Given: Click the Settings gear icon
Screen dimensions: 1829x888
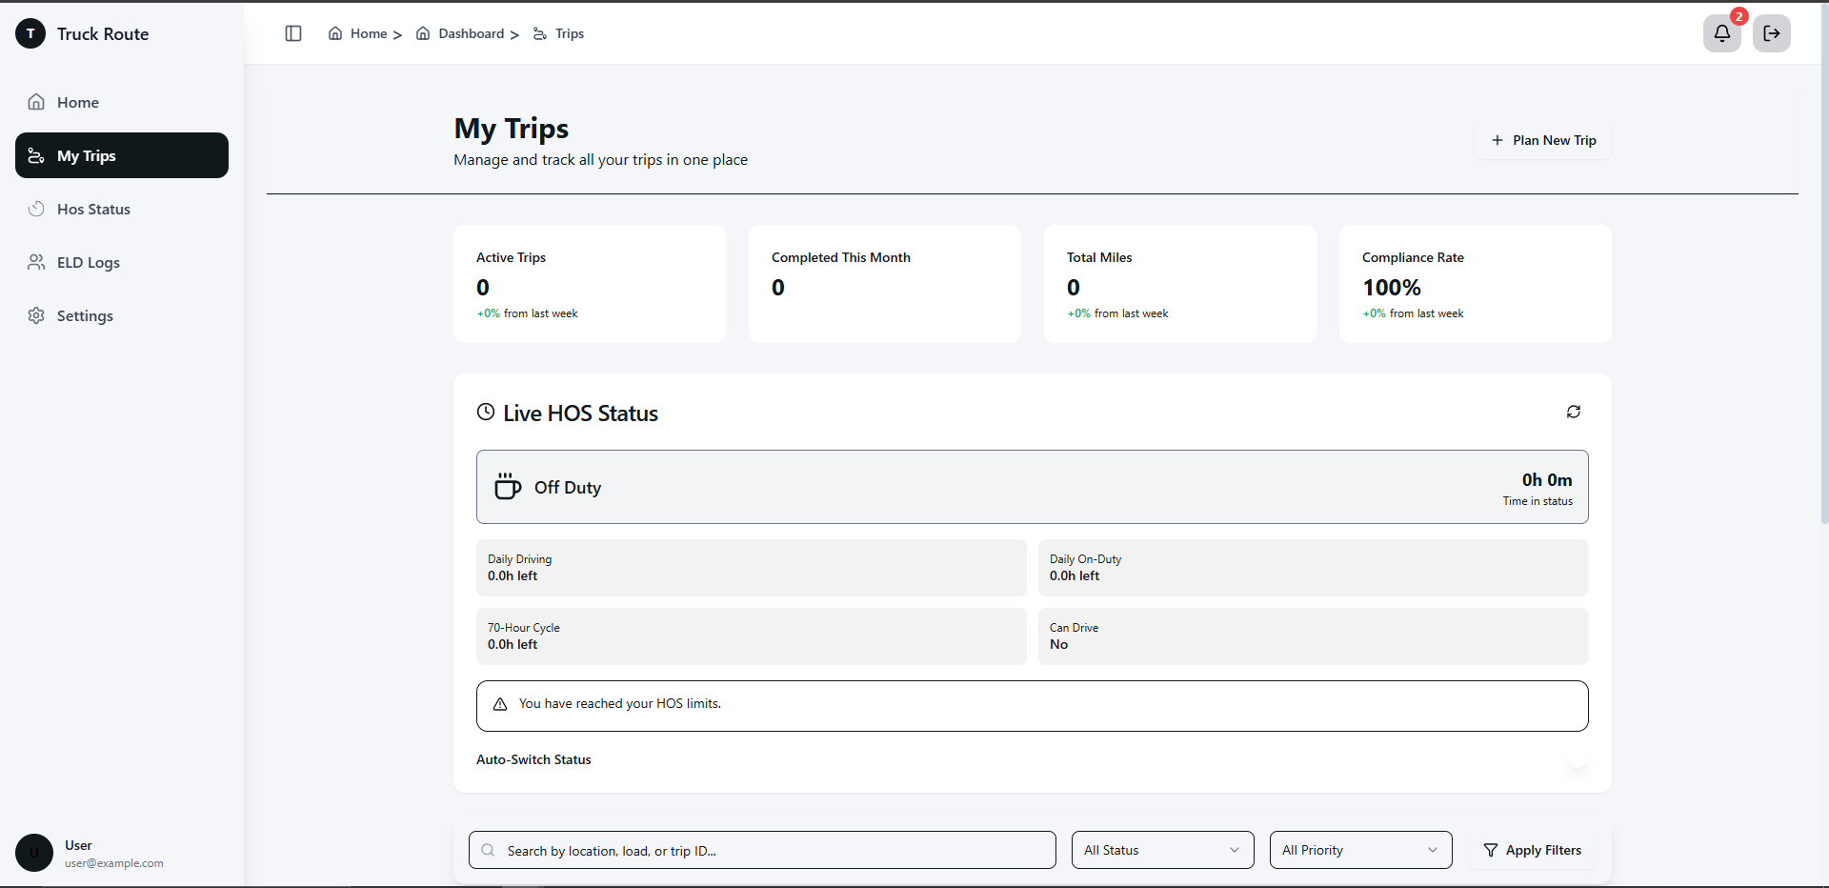Looking at the screenshot, I should pos(36,315).
